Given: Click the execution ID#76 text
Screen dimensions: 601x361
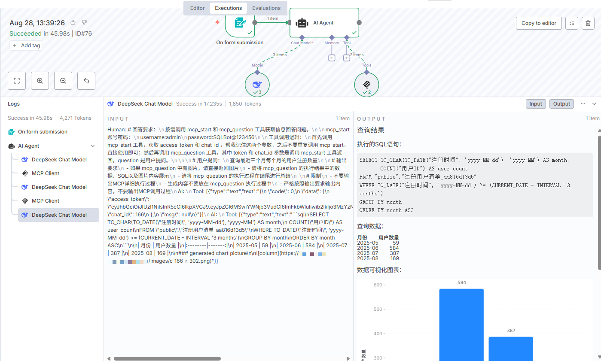Looking at the screenshot, I should (83, 33).
